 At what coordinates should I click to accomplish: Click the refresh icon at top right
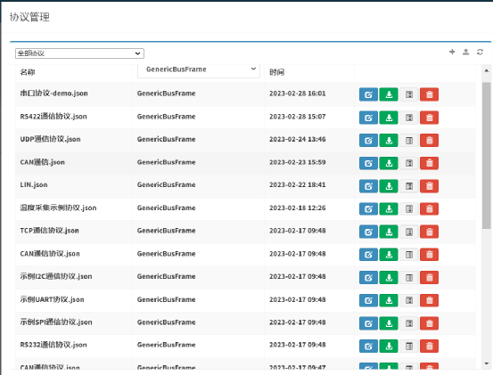pos(480,52)
